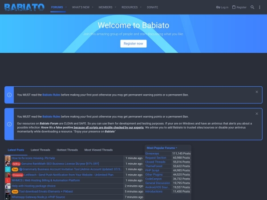Open the Giveaways forum

(x=152, y=153)
